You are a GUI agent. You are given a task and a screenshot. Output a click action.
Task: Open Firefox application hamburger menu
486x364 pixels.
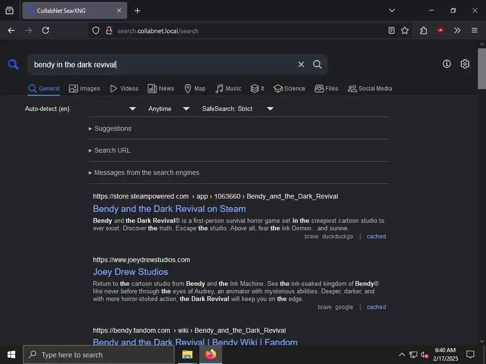click(x=475, y=30)
